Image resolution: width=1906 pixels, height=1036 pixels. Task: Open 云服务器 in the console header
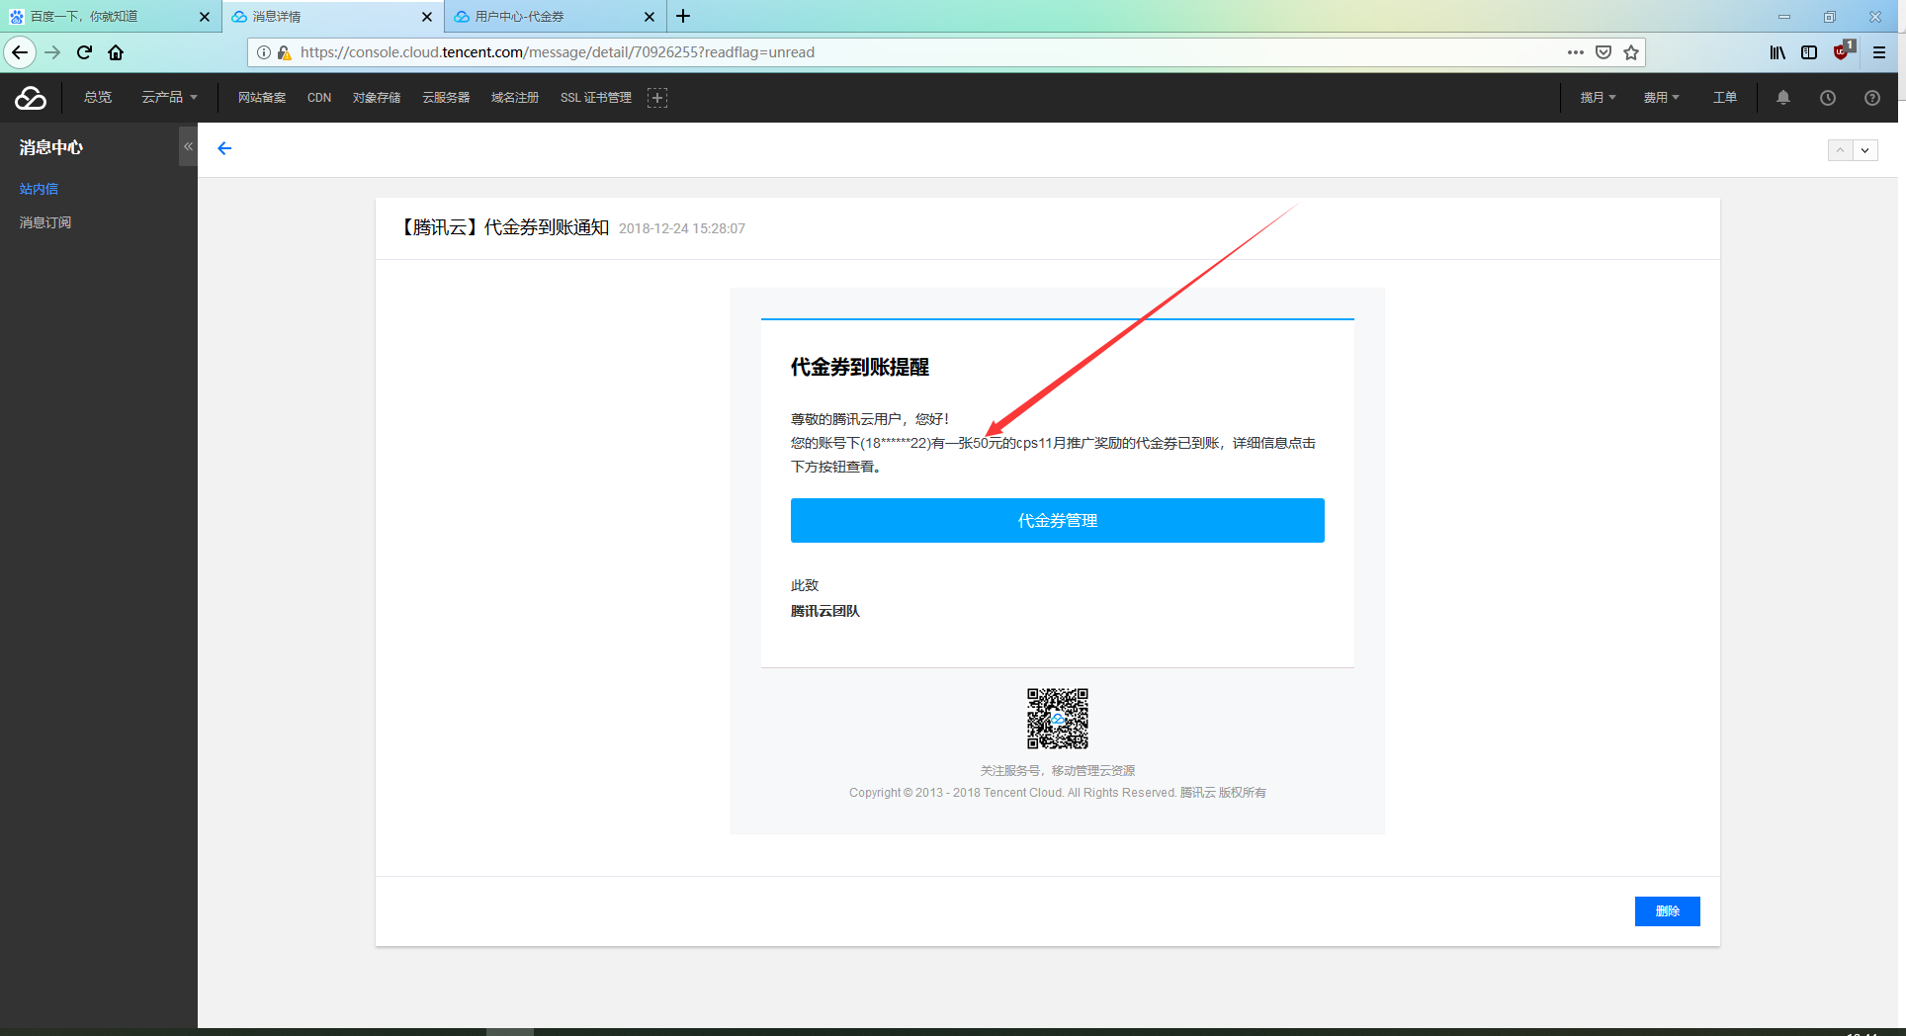tap(446, 98)
